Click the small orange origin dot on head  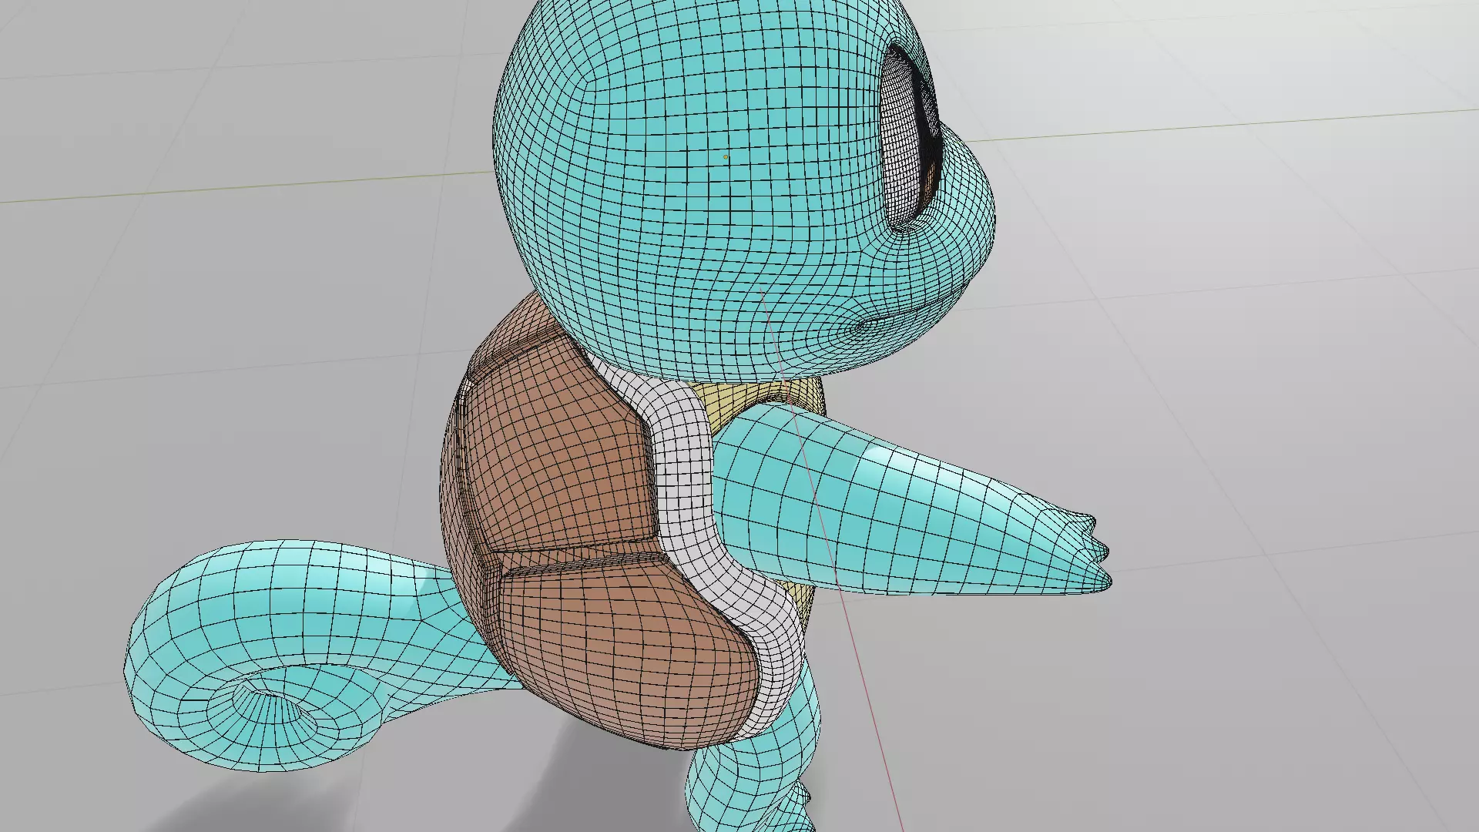coord(726,157)
